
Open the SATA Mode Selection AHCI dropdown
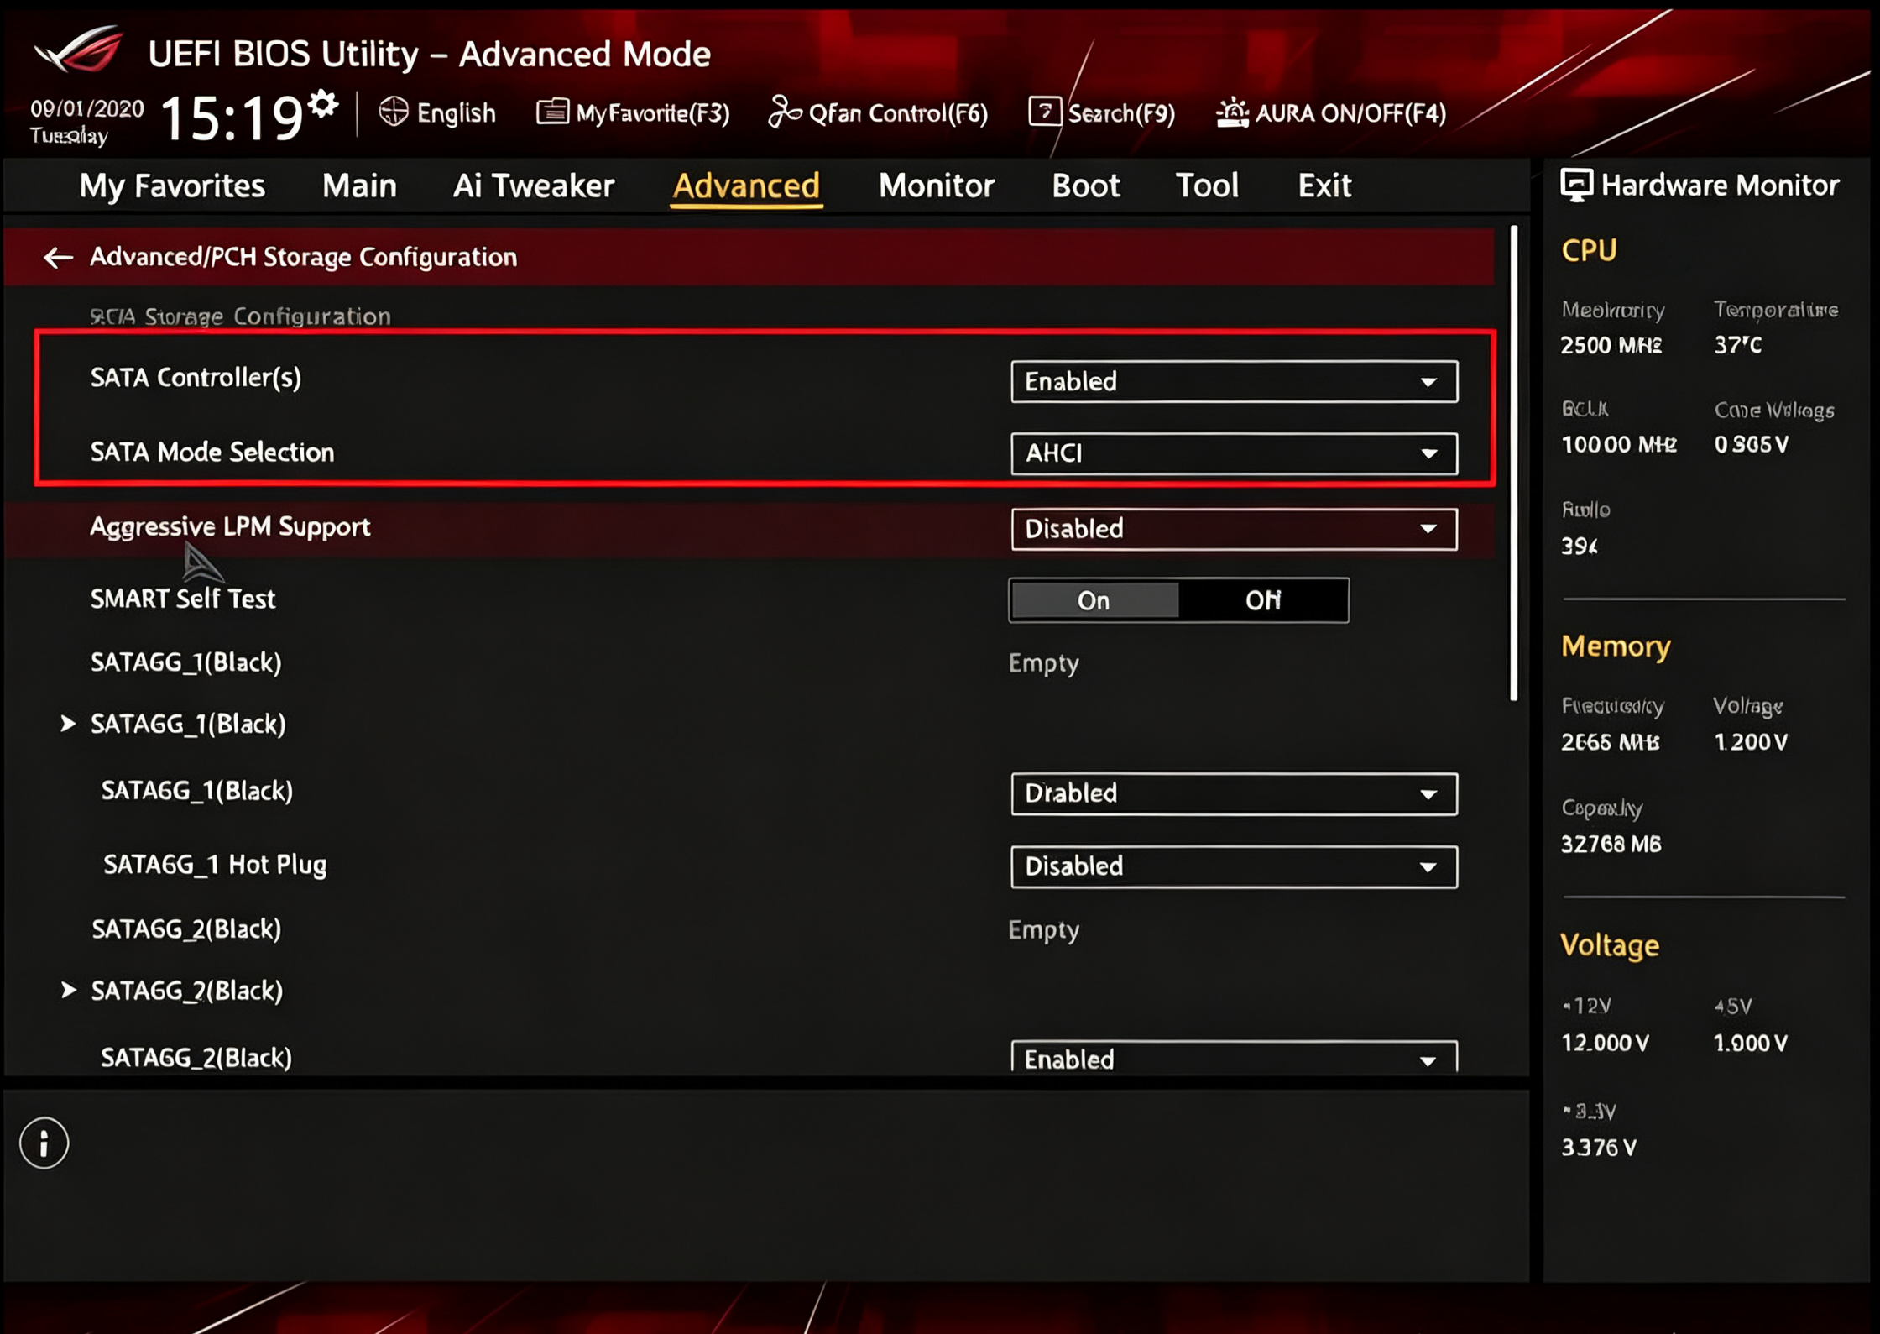click(1234, 453)
